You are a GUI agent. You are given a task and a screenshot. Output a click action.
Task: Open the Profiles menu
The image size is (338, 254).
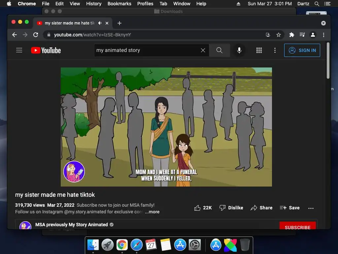point(145,4)
